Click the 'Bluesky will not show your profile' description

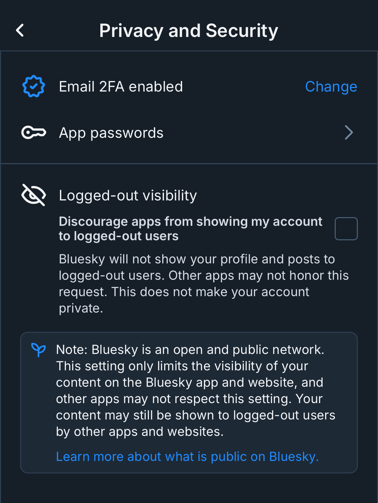pyautogui.click(x=197, y=259)
